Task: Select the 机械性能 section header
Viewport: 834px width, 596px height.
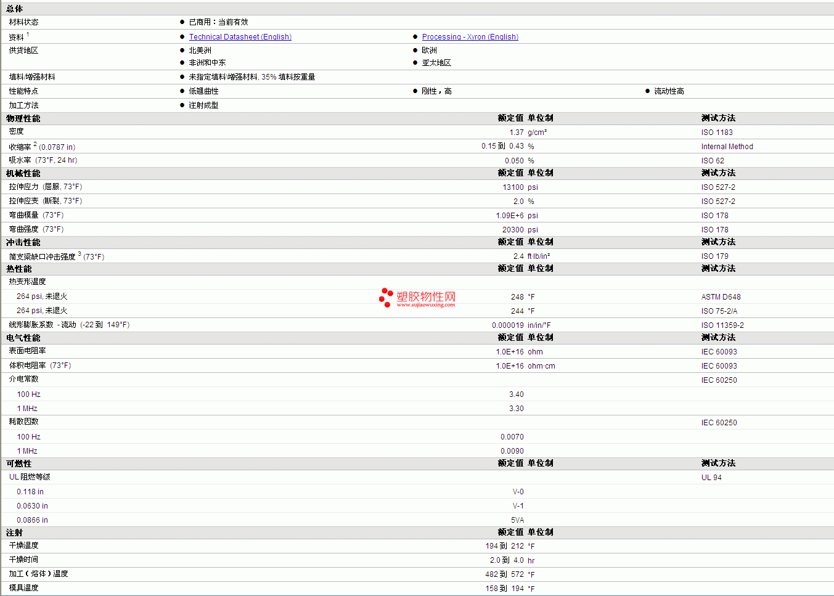Action: 23,173
